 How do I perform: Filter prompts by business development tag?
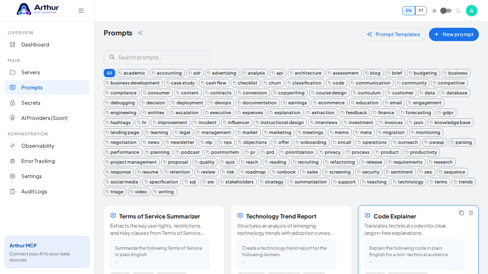pos(133,83)
